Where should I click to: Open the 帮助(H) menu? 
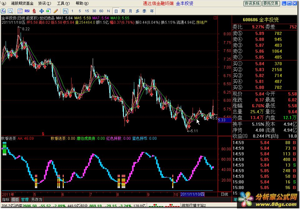[x=82, y=3]
